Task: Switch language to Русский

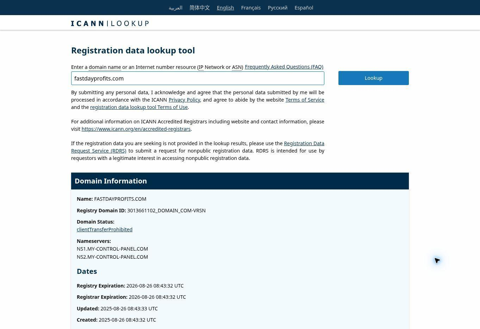Action: (278, 8)
